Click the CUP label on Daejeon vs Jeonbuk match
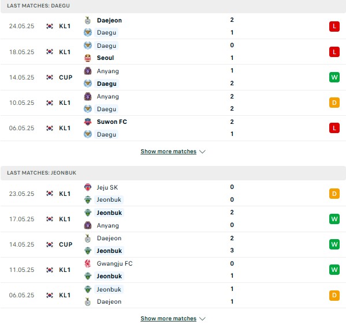Viewport: 346px width, 329px height. click(65, 244)
